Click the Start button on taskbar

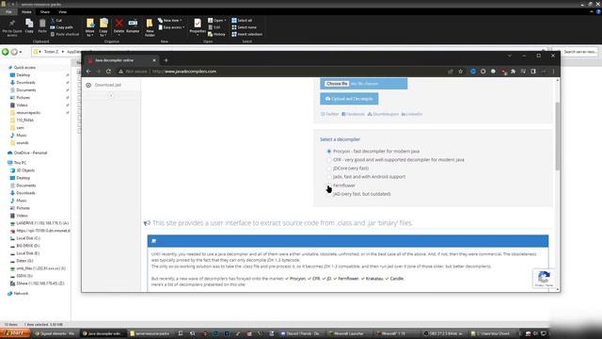point(15,333)
